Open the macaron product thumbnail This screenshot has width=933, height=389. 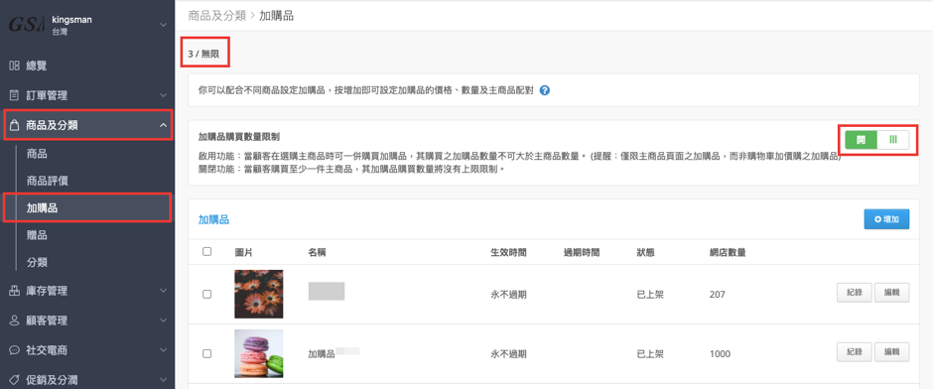(259, 353)
